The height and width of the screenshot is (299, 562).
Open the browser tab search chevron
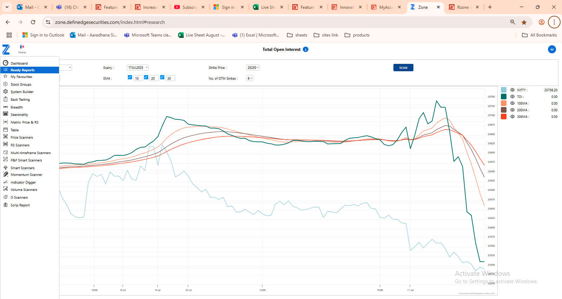click(x=7, y=7)
